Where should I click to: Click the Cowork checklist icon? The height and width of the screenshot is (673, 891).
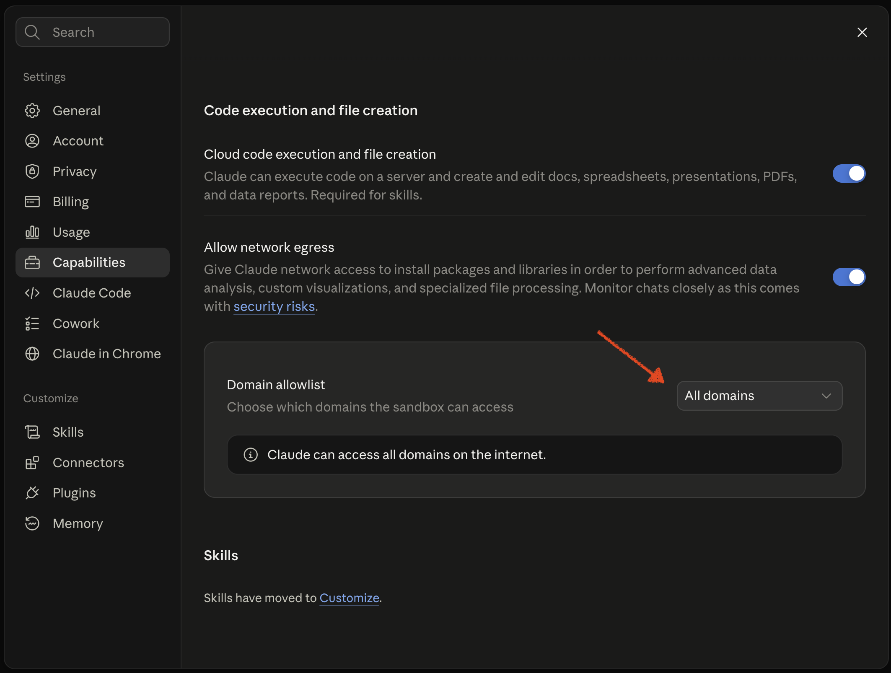pos(32,324)
